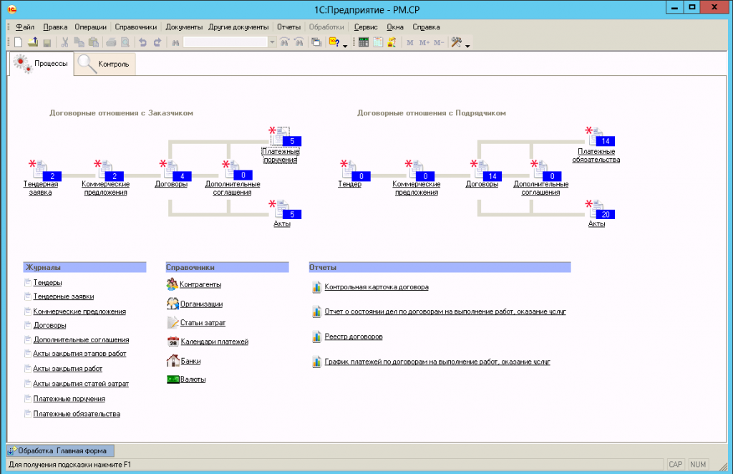Click the Print preview toolbar icon
The image size is (733, 474).
tap(125, 42)
